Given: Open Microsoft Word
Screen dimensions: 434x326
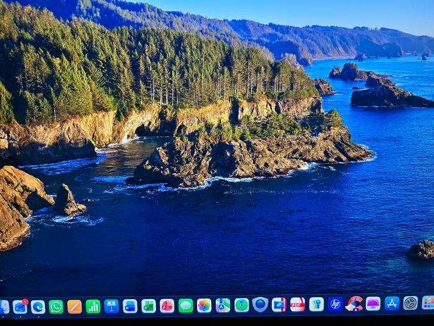Looking at the screenshot, I should click(x=130, y=306).
